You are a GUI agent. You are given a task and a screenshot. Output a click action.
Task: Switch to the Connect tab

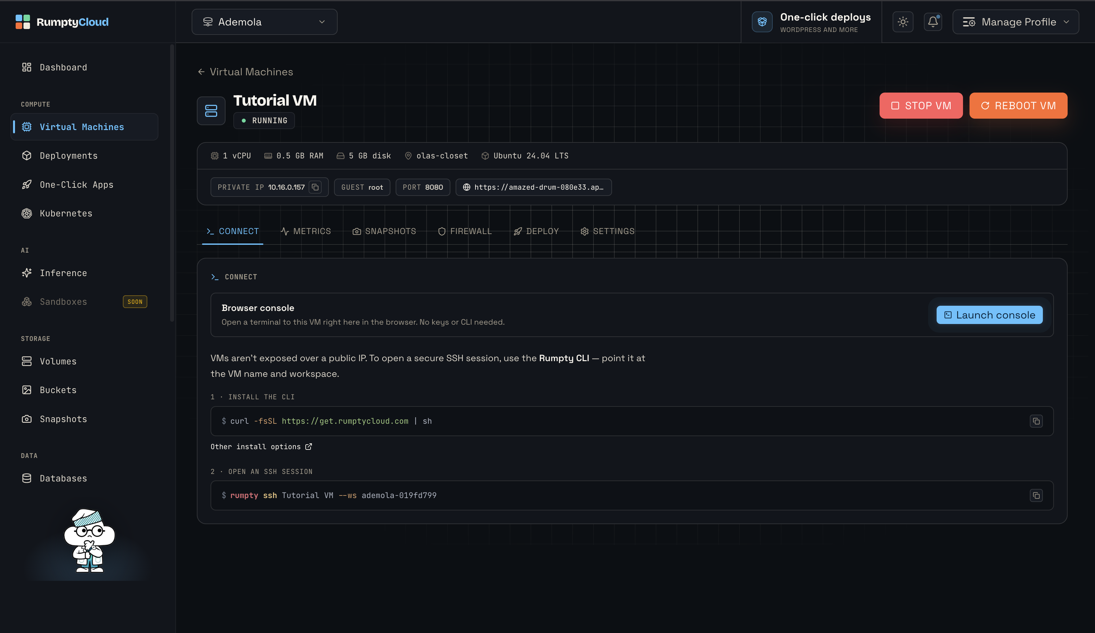pos(232,231)
